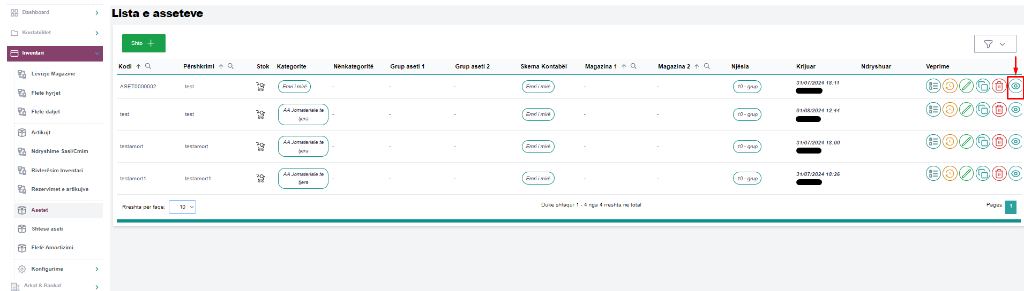Click the eye icon on the testamort1 row
This screenshot has width=1024, height=291.
point(1015,173)
